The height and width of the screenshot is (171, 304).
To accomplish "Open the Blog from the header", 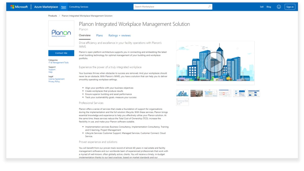I will [269, 7].
